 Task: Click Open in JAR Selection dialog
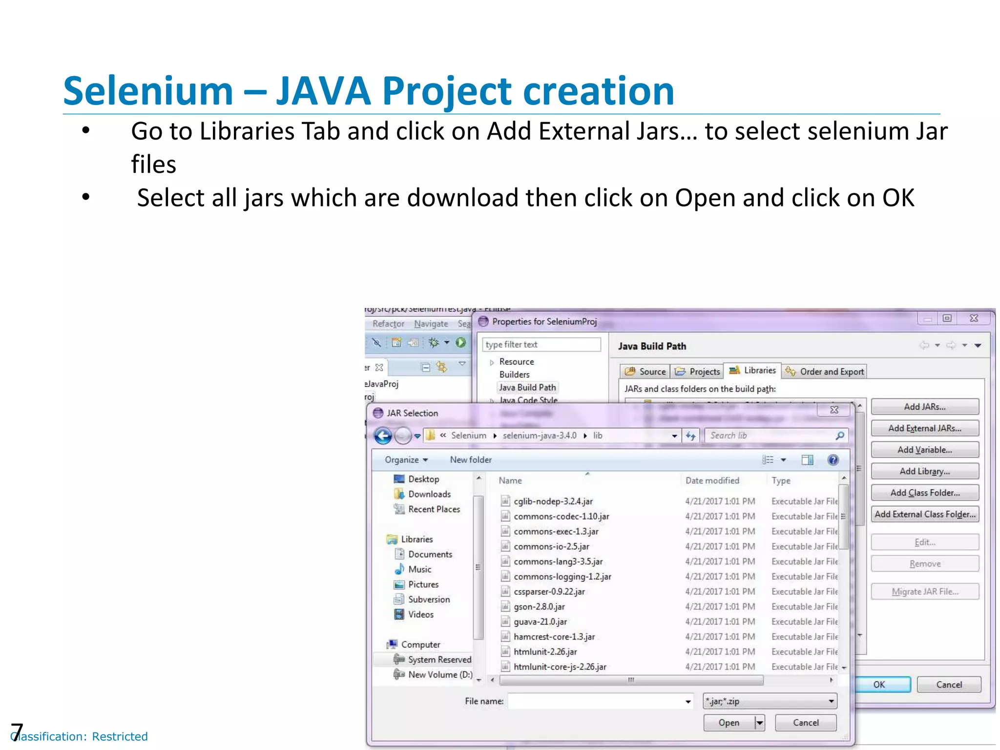click(x=729, y=723)
